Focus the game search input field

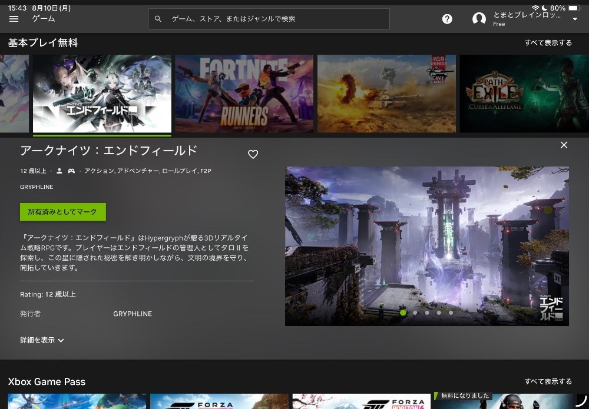click(x=269, y=19)
